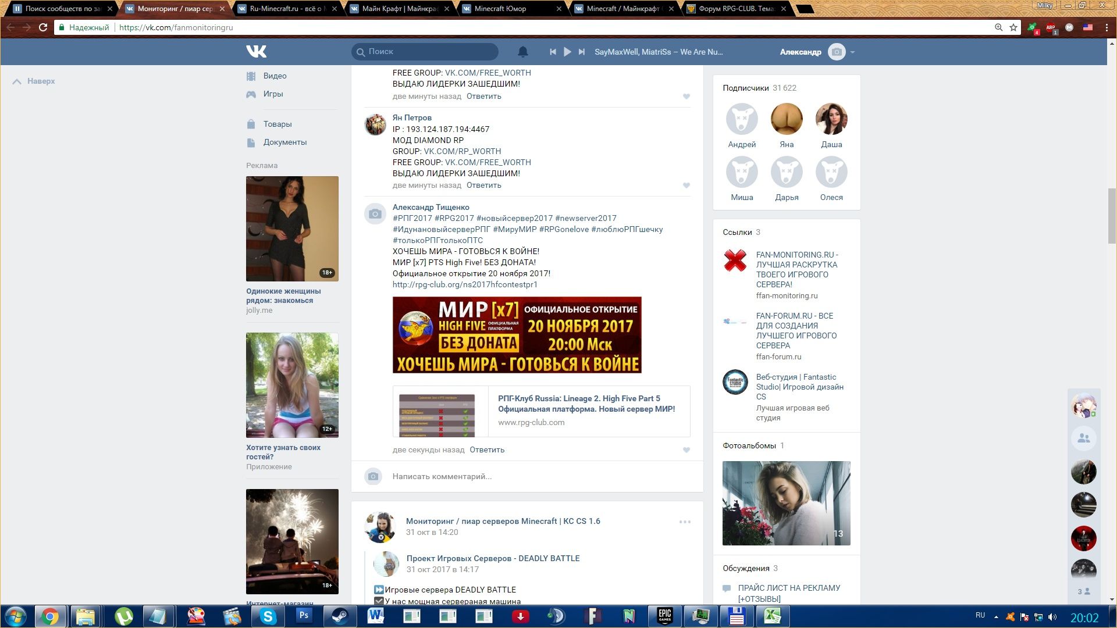Open Chrome three-dots menu
This screenshot has width=1117, height=628.
[x=1107, y=27]
